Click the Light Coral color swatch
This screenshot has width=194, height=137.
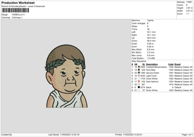pos(139,76)
